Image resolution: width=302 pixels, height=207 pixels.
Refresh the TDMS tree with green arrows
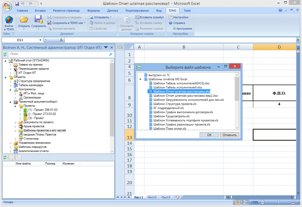5,54
